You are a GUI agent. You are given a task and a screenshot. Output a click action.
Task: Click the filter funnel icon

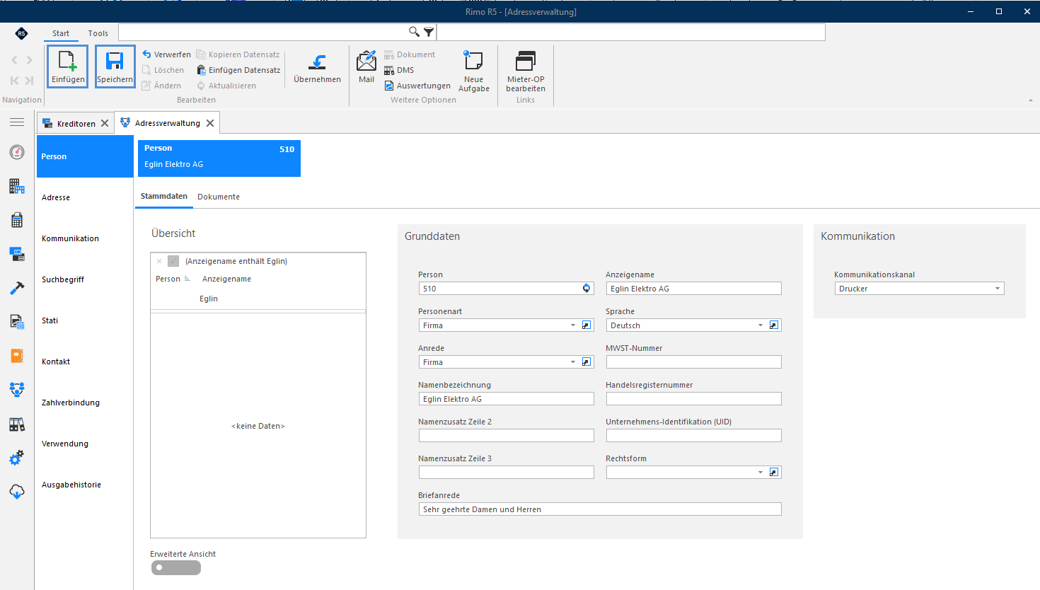pyautogui.click(x=429, y=32)
